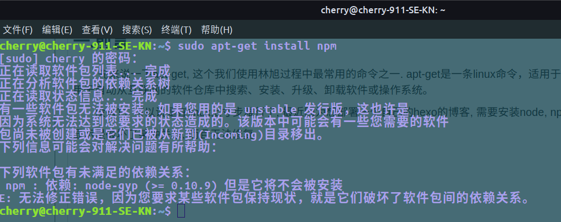Viewport: 561px width, 222px height.
Task: Click the [sudo] cherry 的密码 line
Action: point(65,58)
